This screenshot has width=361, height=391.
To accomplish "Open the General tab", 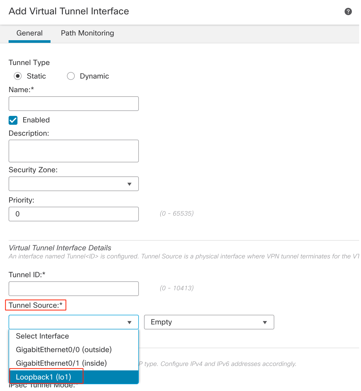I will coord(29,33).
